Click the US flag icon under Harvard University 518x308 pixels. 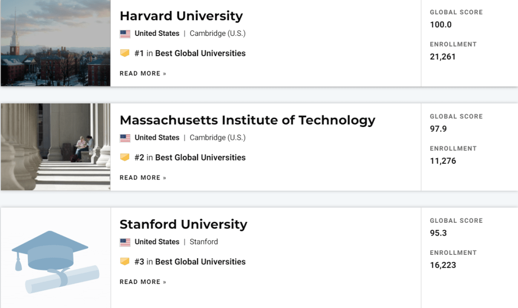125,34
